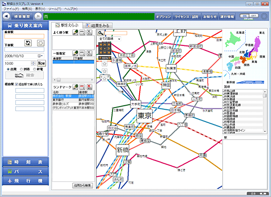Click the remove icon in the 一括指定 header
The image size is (271, 197).
coord(82,54)
